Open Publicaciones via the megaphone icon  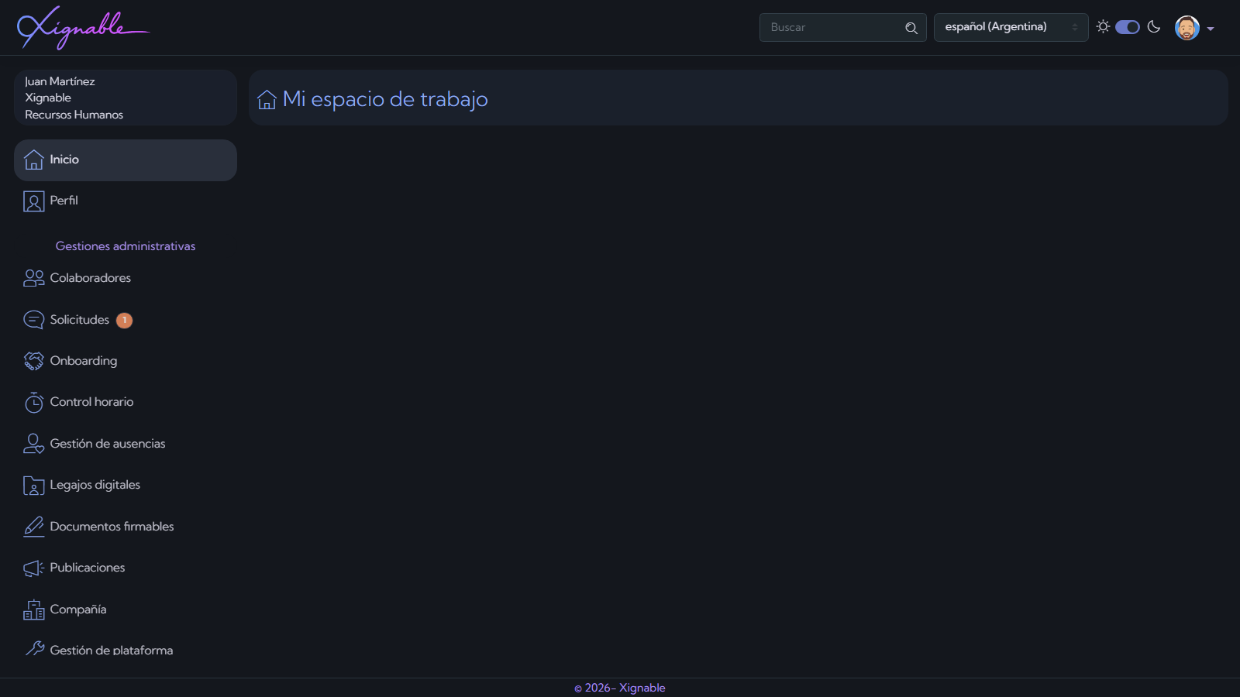[x=33, y=568]
